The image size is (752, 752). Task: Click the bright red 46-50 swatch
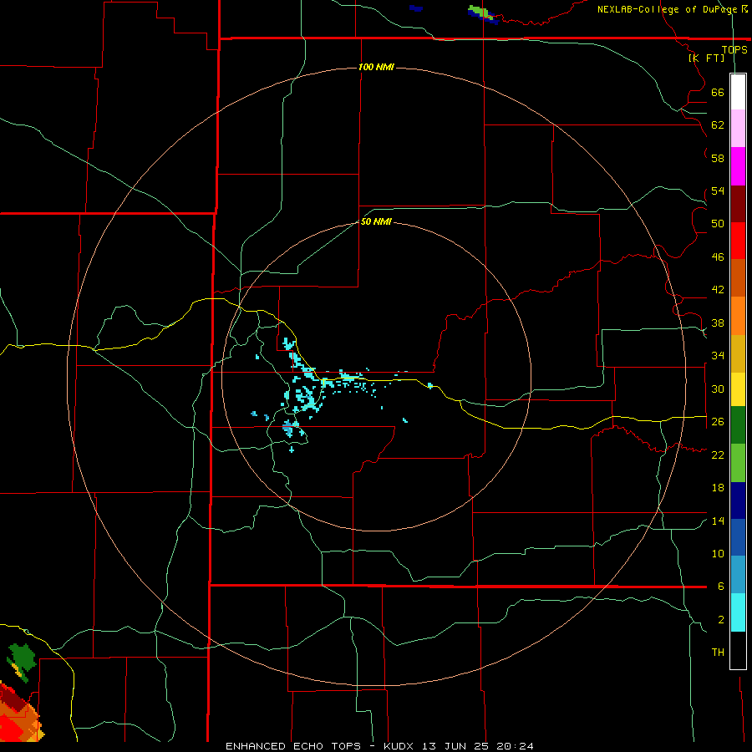pos(738,241)
